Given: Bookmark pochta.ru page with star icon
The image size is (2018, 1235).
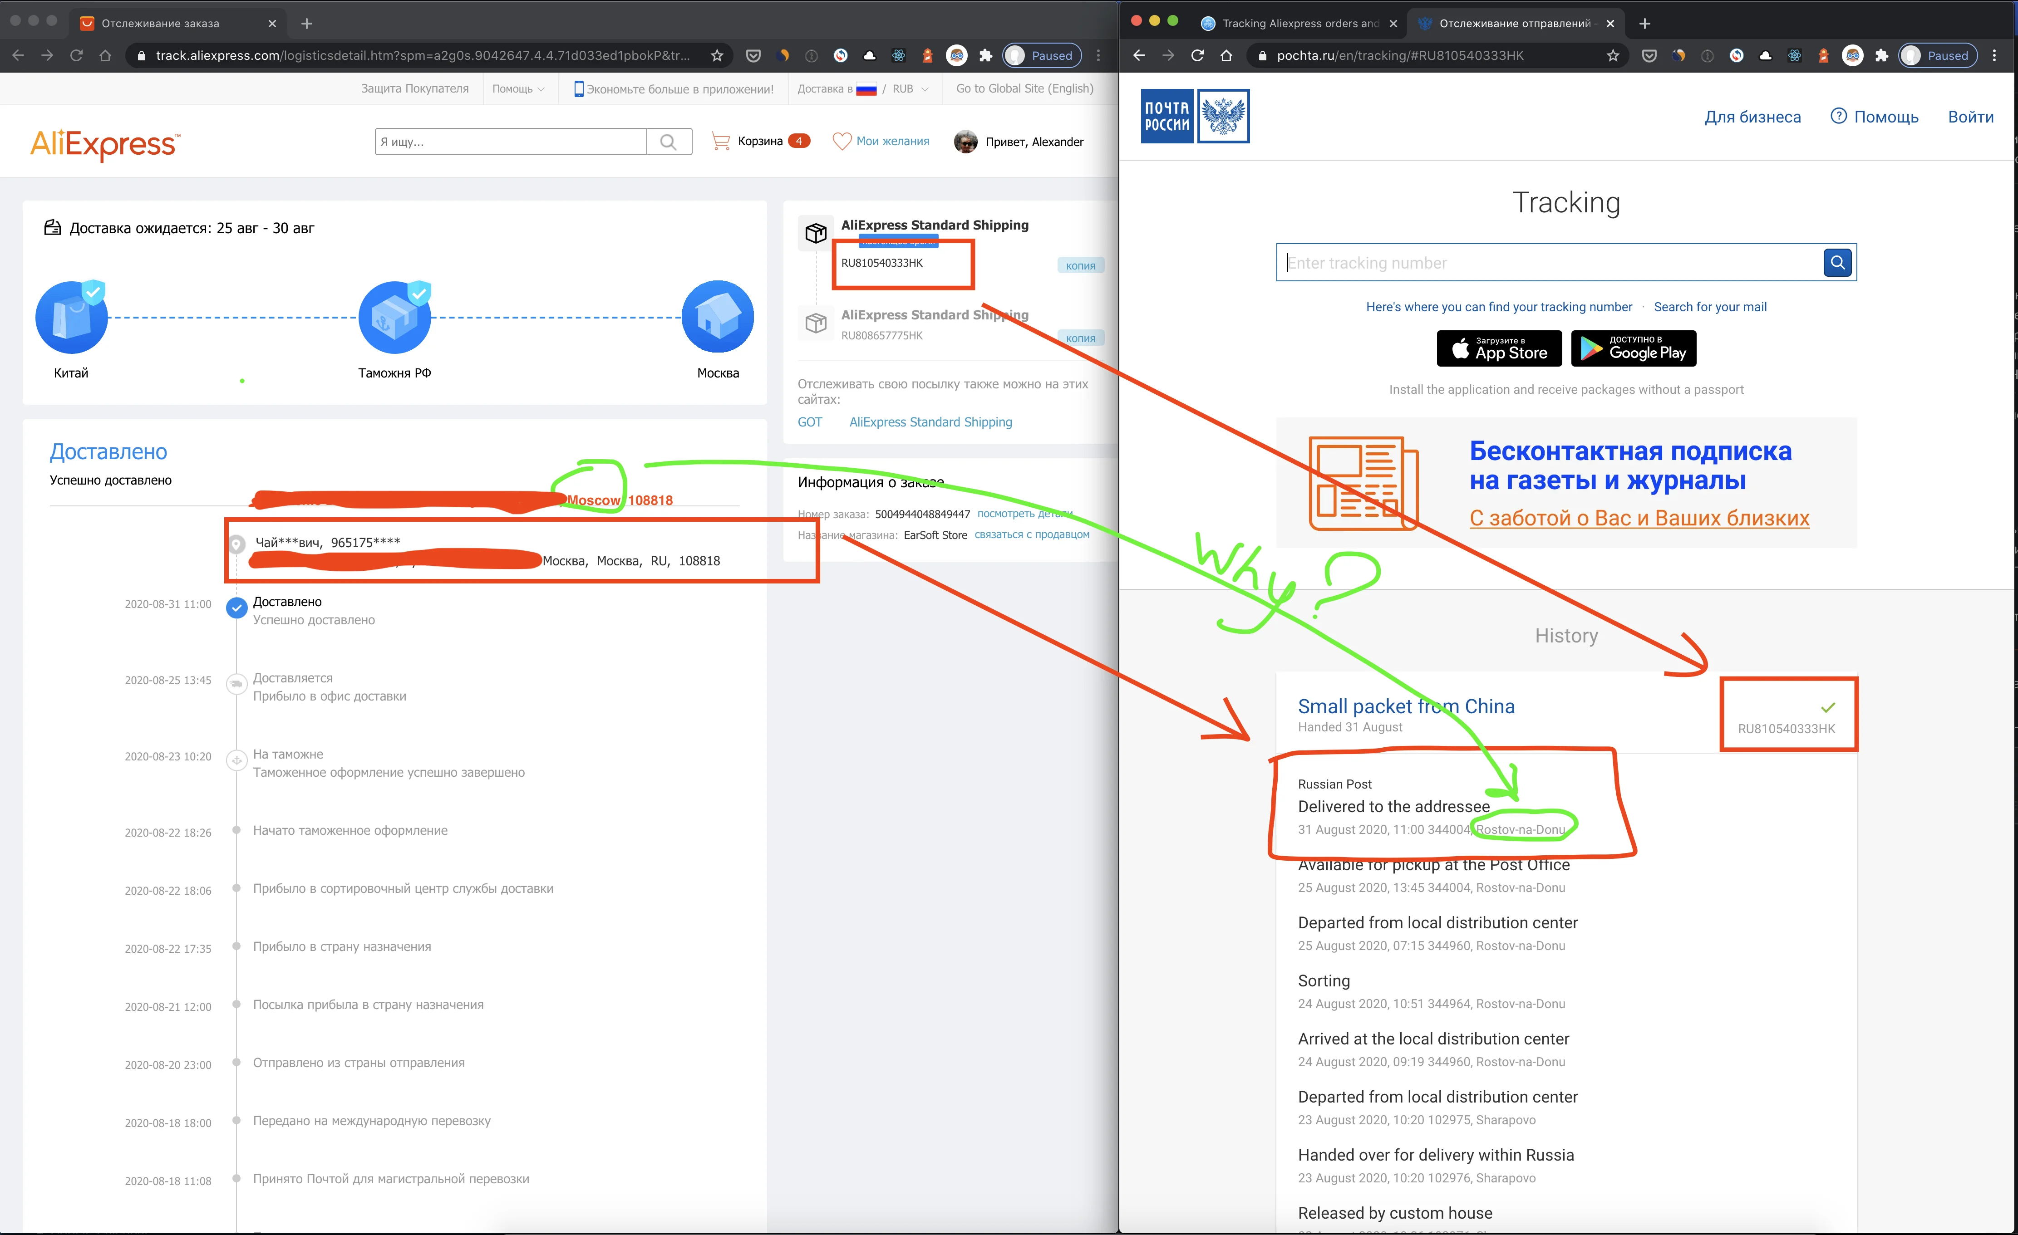Looking at the screenshot, I should [1612, 56].
